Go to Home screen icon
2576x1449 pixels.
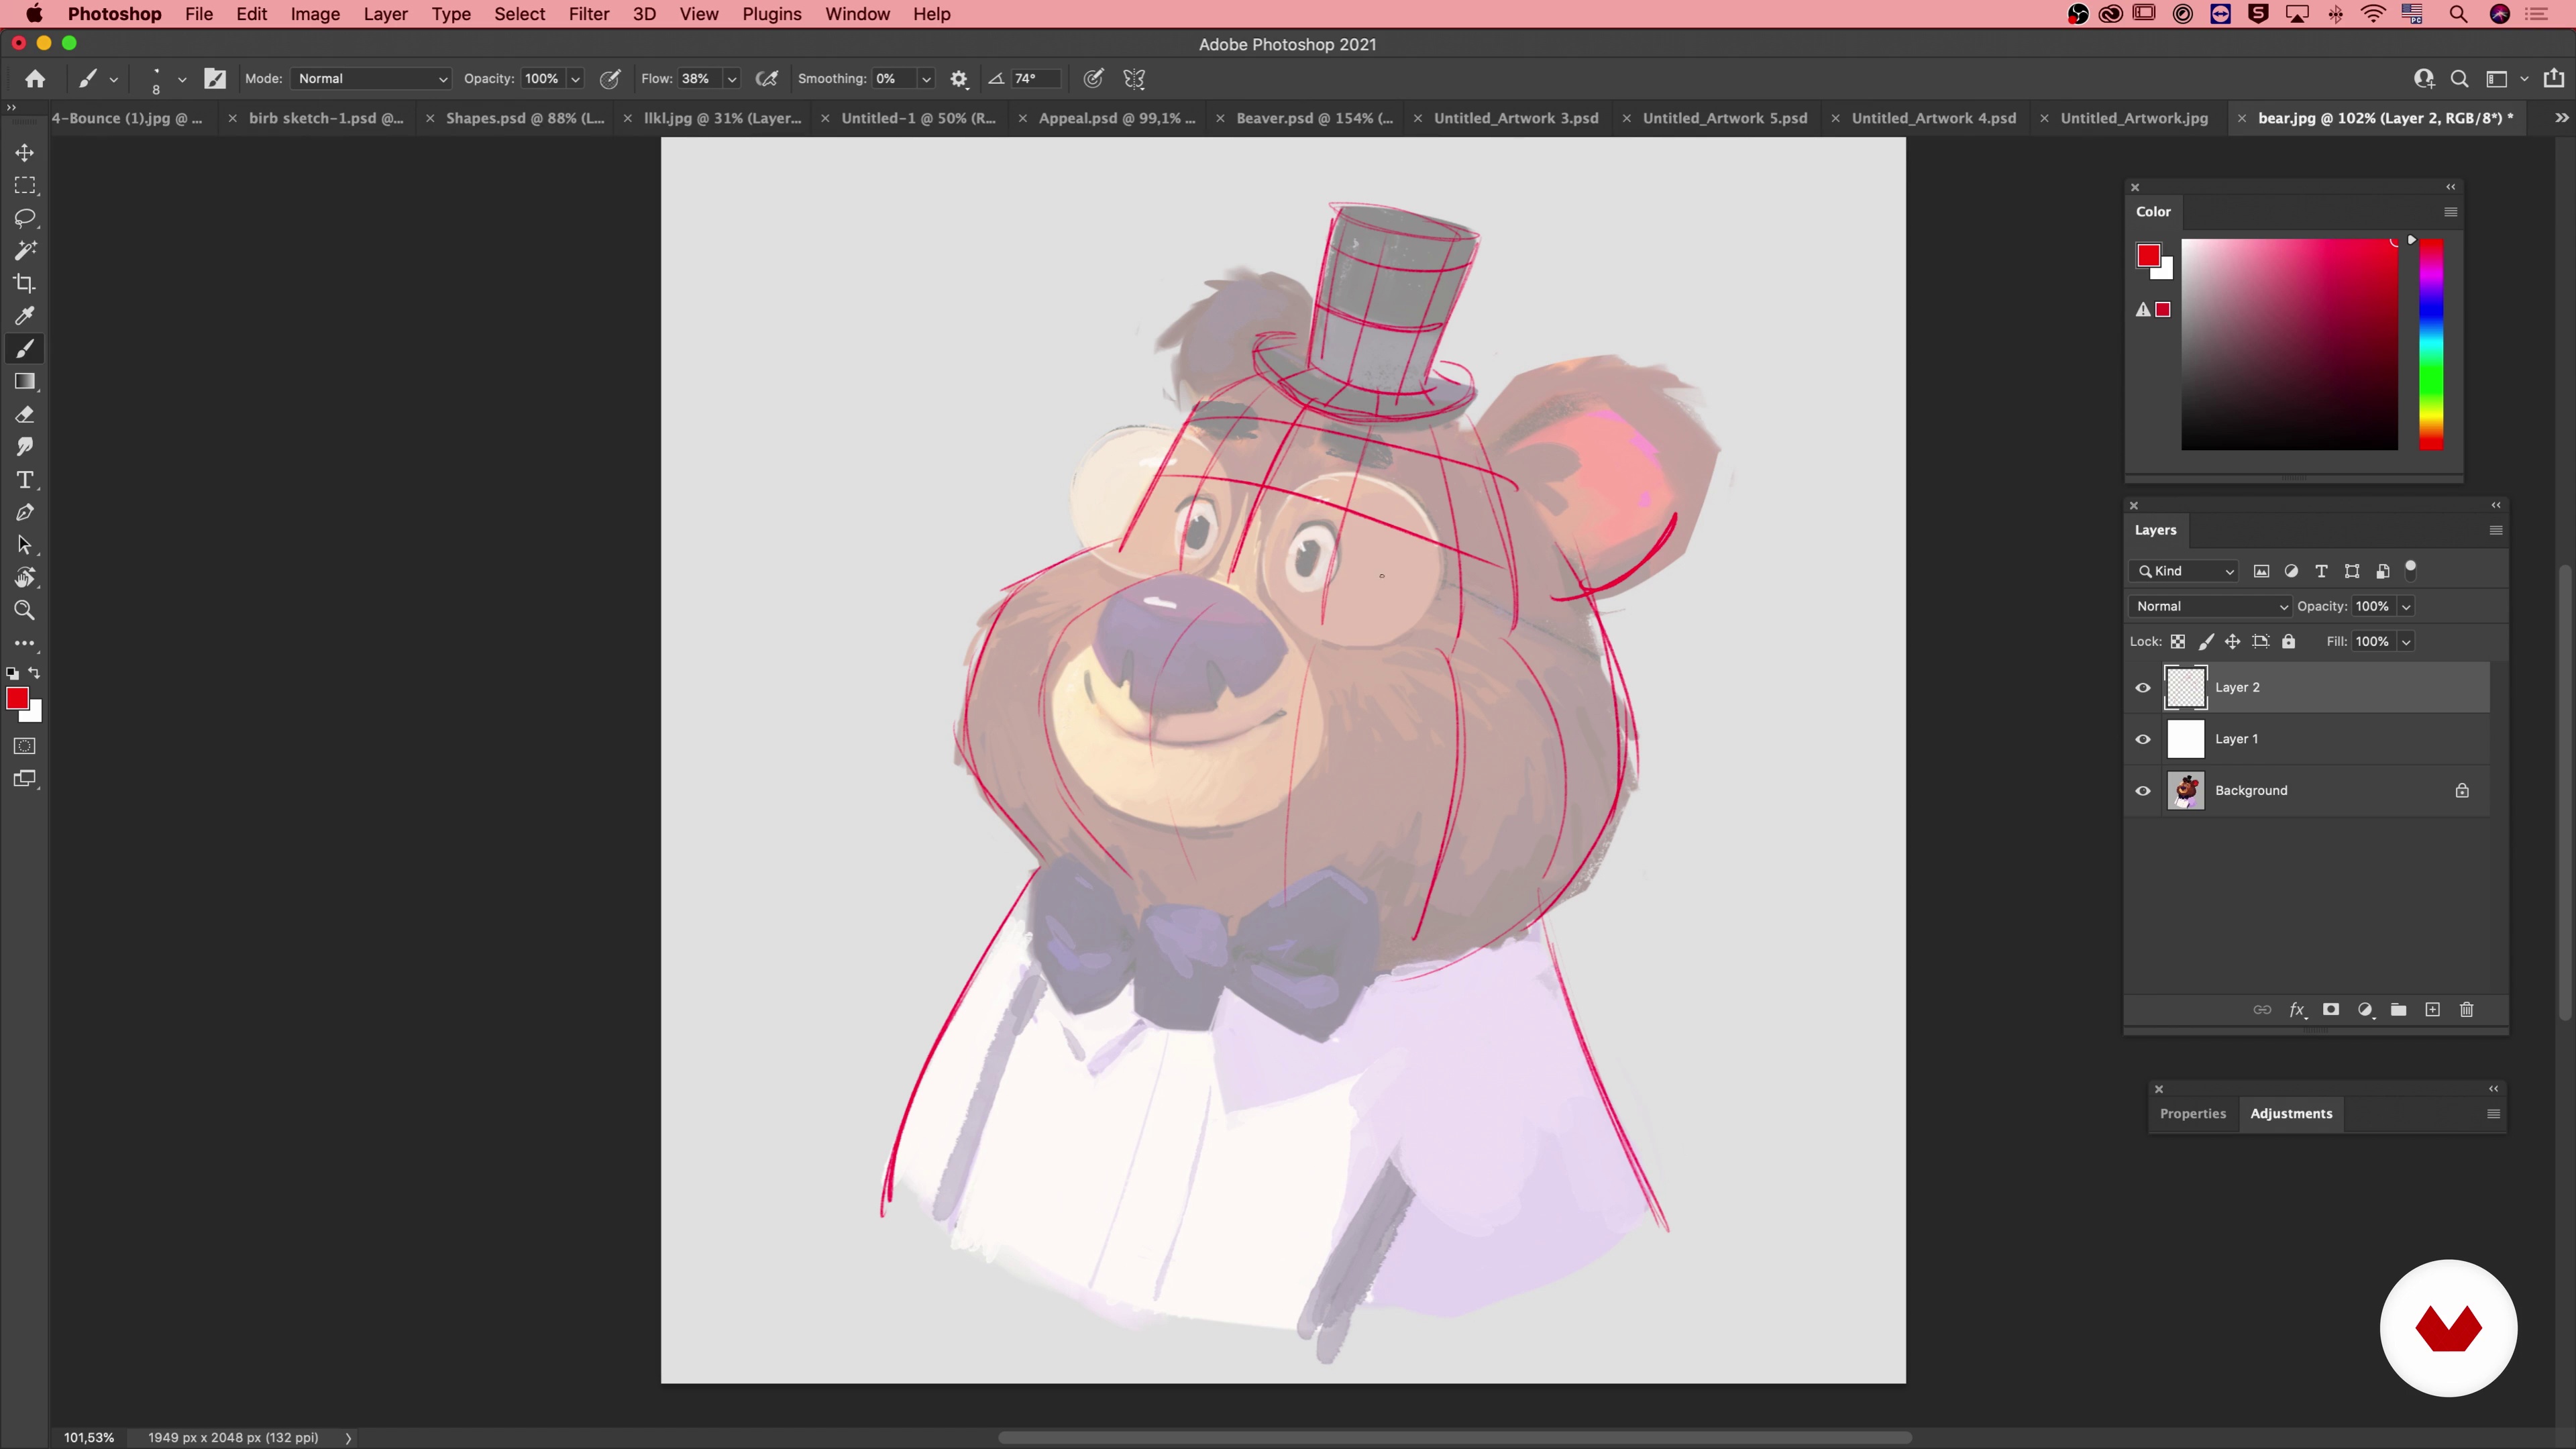point(35,78)
